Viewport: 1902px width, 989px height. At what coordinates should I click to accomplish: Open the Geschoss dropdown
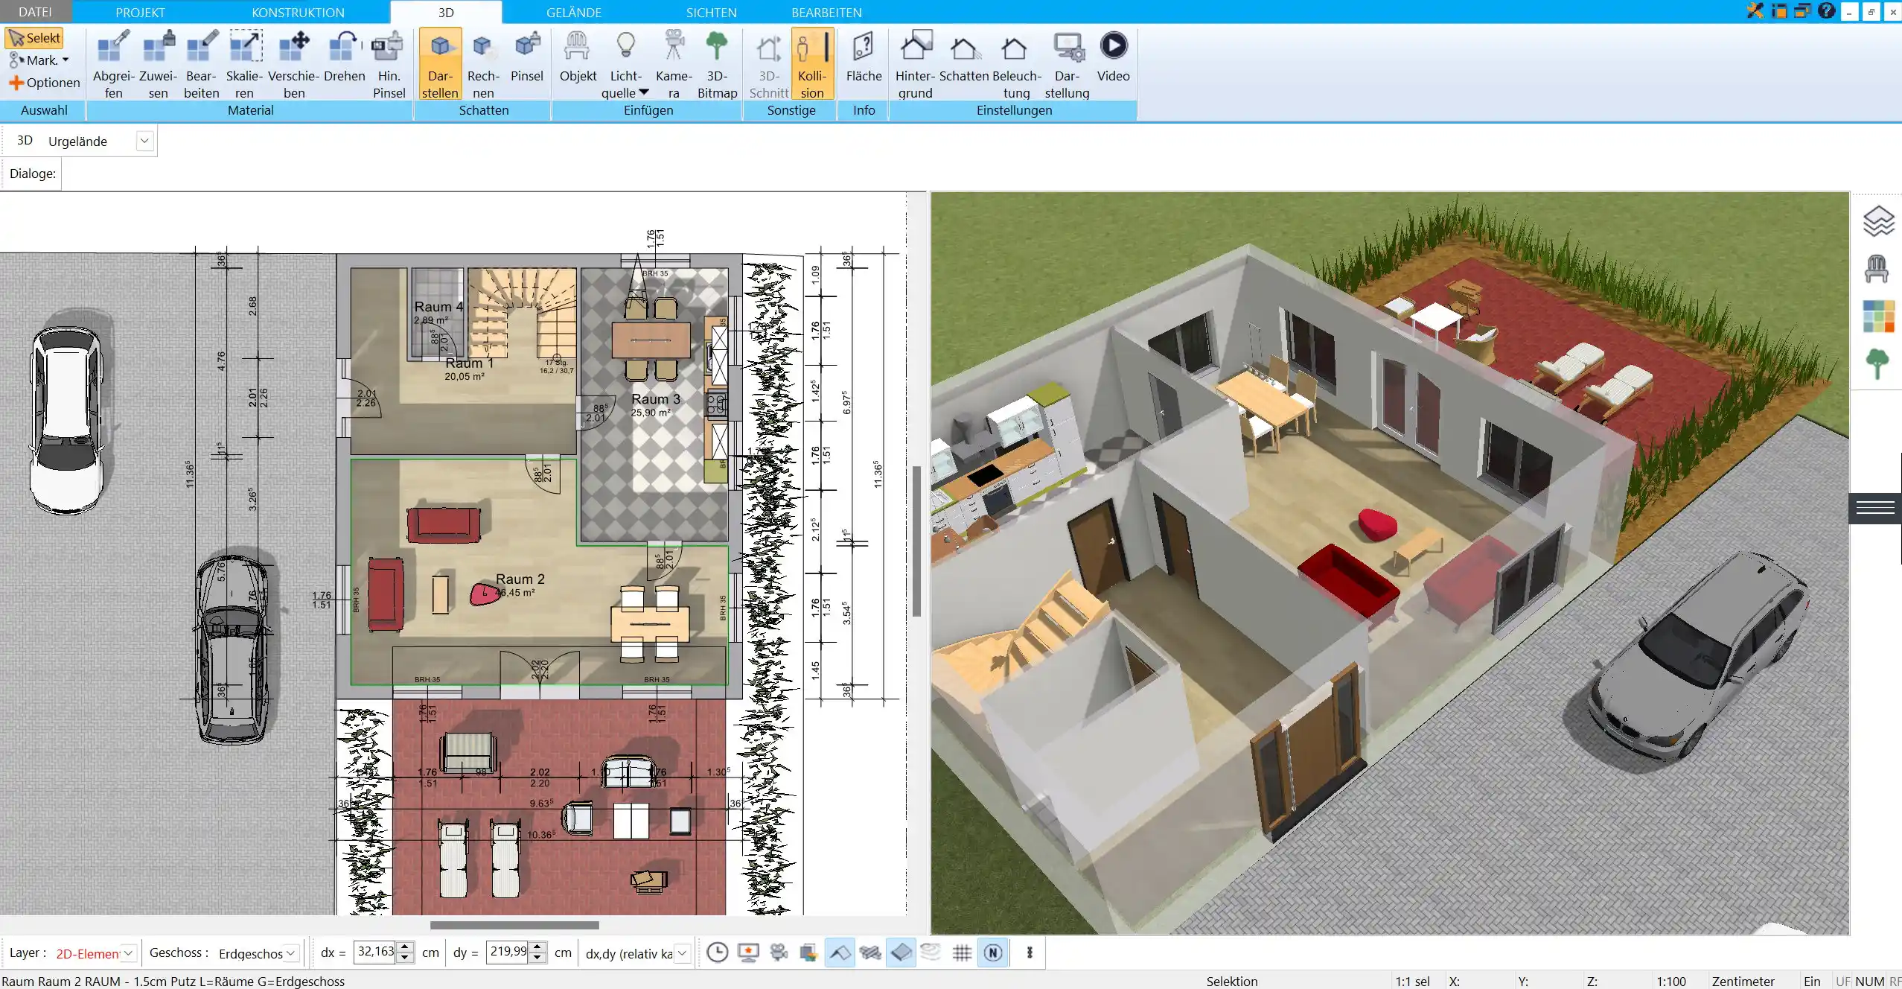tap(290, 953)
